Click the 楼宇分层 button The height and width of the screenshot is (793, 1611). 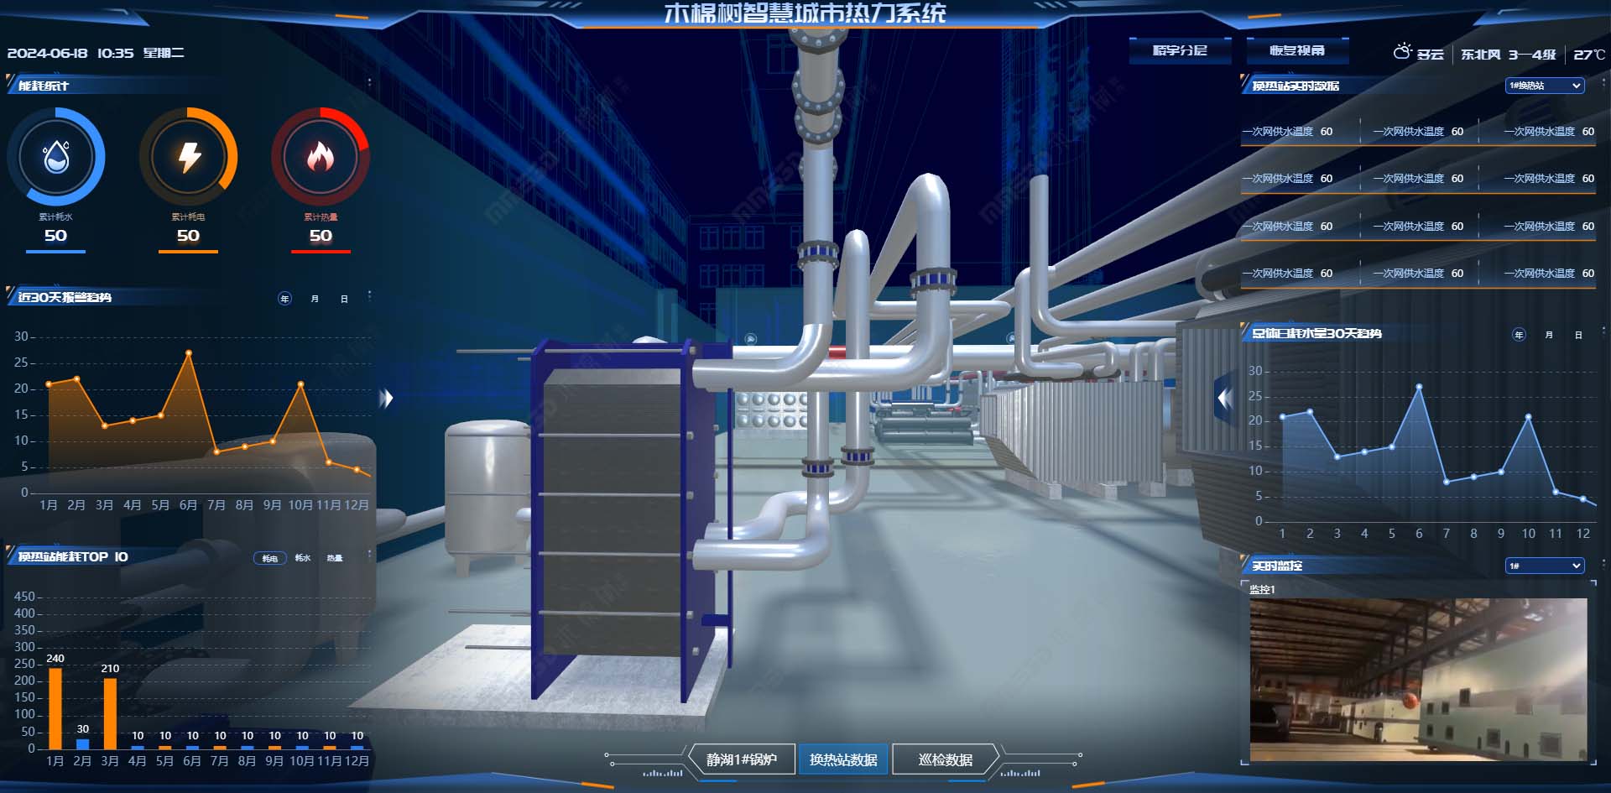pos(1180,50)
